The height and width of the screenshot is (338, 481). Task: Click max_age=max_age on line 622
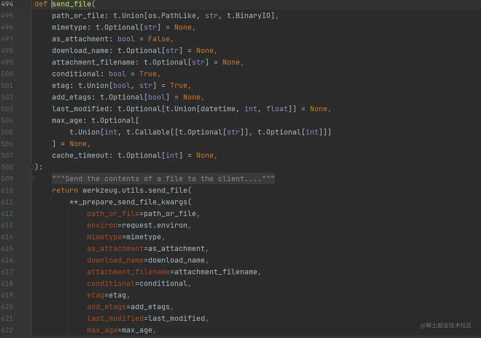pyautogui.click(x=120, y=330)
